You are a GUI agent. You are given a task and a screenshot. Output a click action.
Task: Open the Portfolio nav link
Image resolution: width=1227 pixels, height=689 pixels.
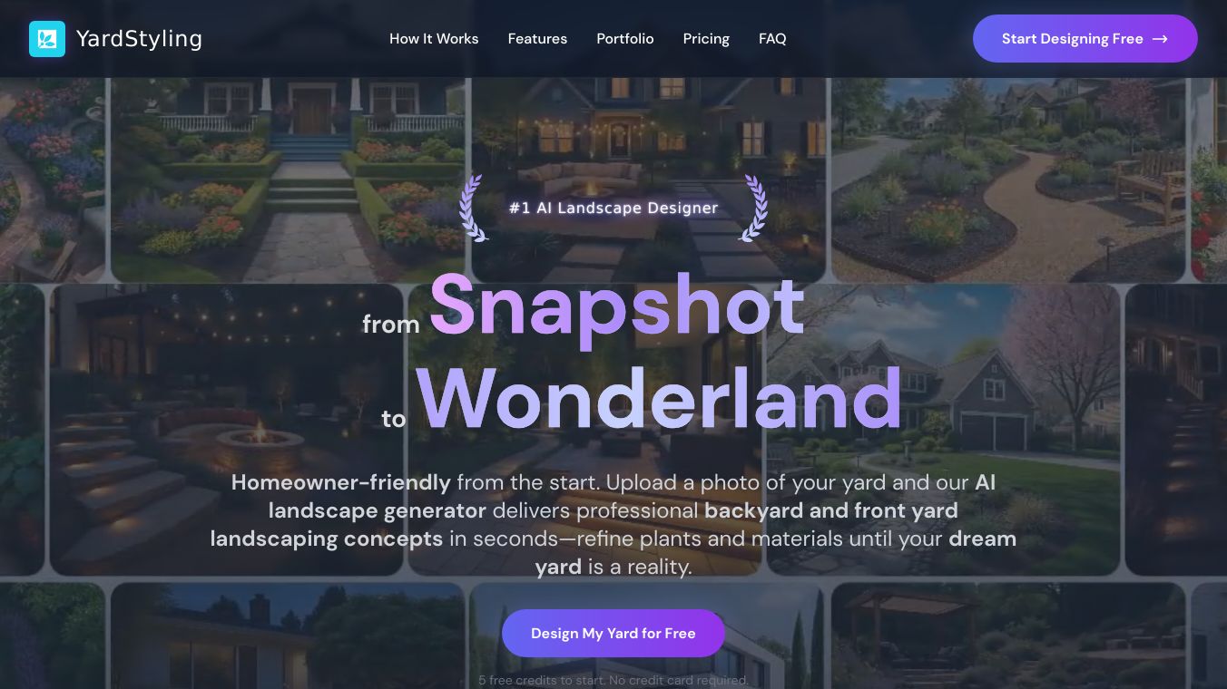coord(625,39)
